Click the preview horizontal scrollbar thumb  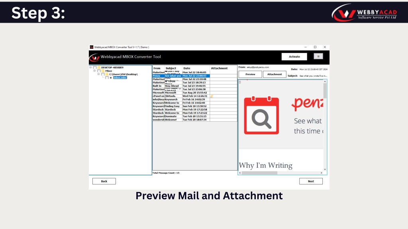(x=259, y=173)
